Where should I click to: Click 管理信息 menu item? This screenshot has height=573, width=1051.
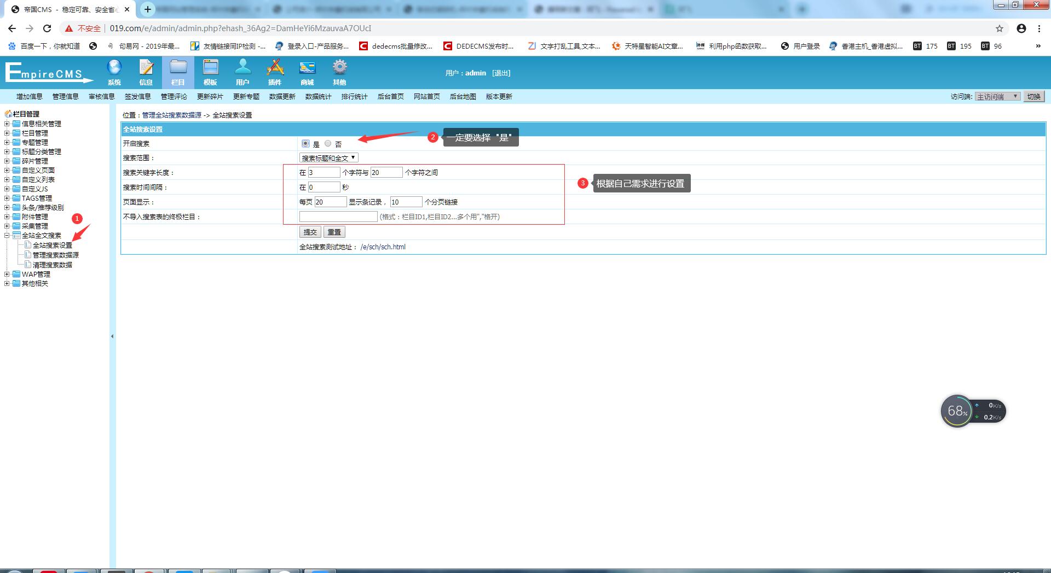click(x=66, y=96)
